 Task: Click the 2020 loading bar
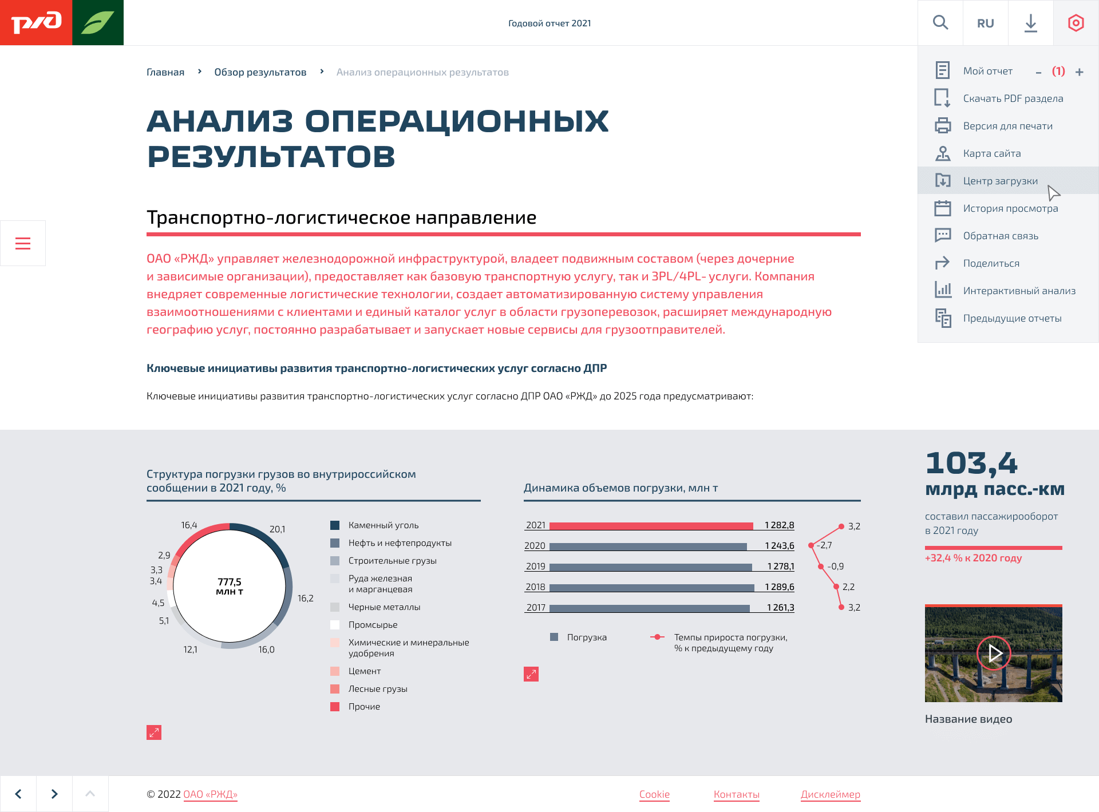(648, 546)
